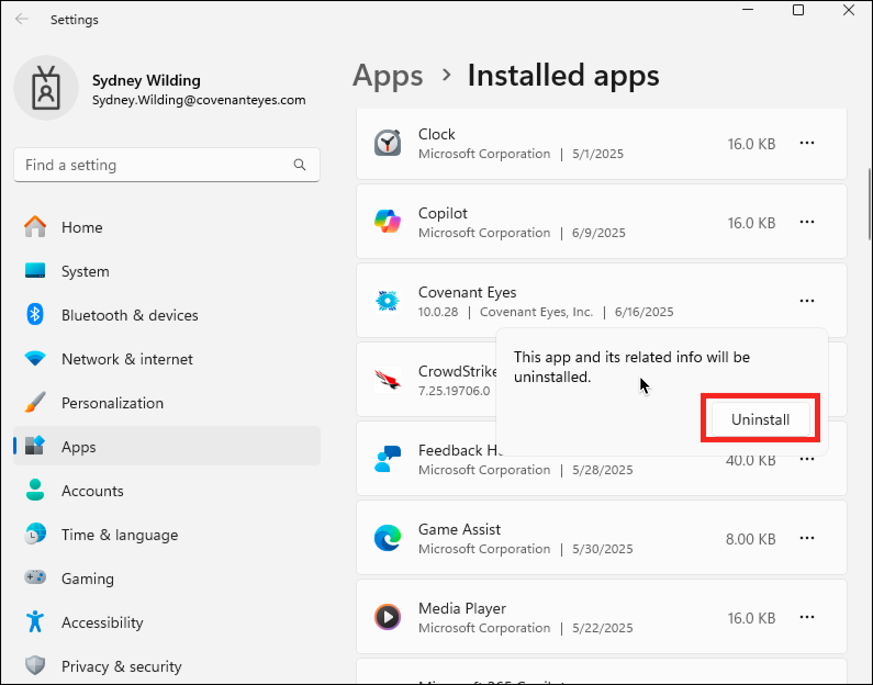
Task: Open Accessibility settings
Action: click(x=167, y=622)
